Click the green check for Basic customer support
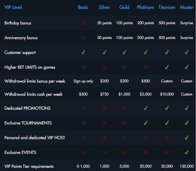This screenshot has width=196, height=171. 83,53
